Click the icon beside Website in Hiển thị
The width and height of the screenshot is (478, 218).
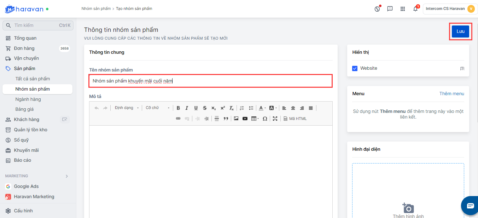pyautogui.click(x=462, y=68)
